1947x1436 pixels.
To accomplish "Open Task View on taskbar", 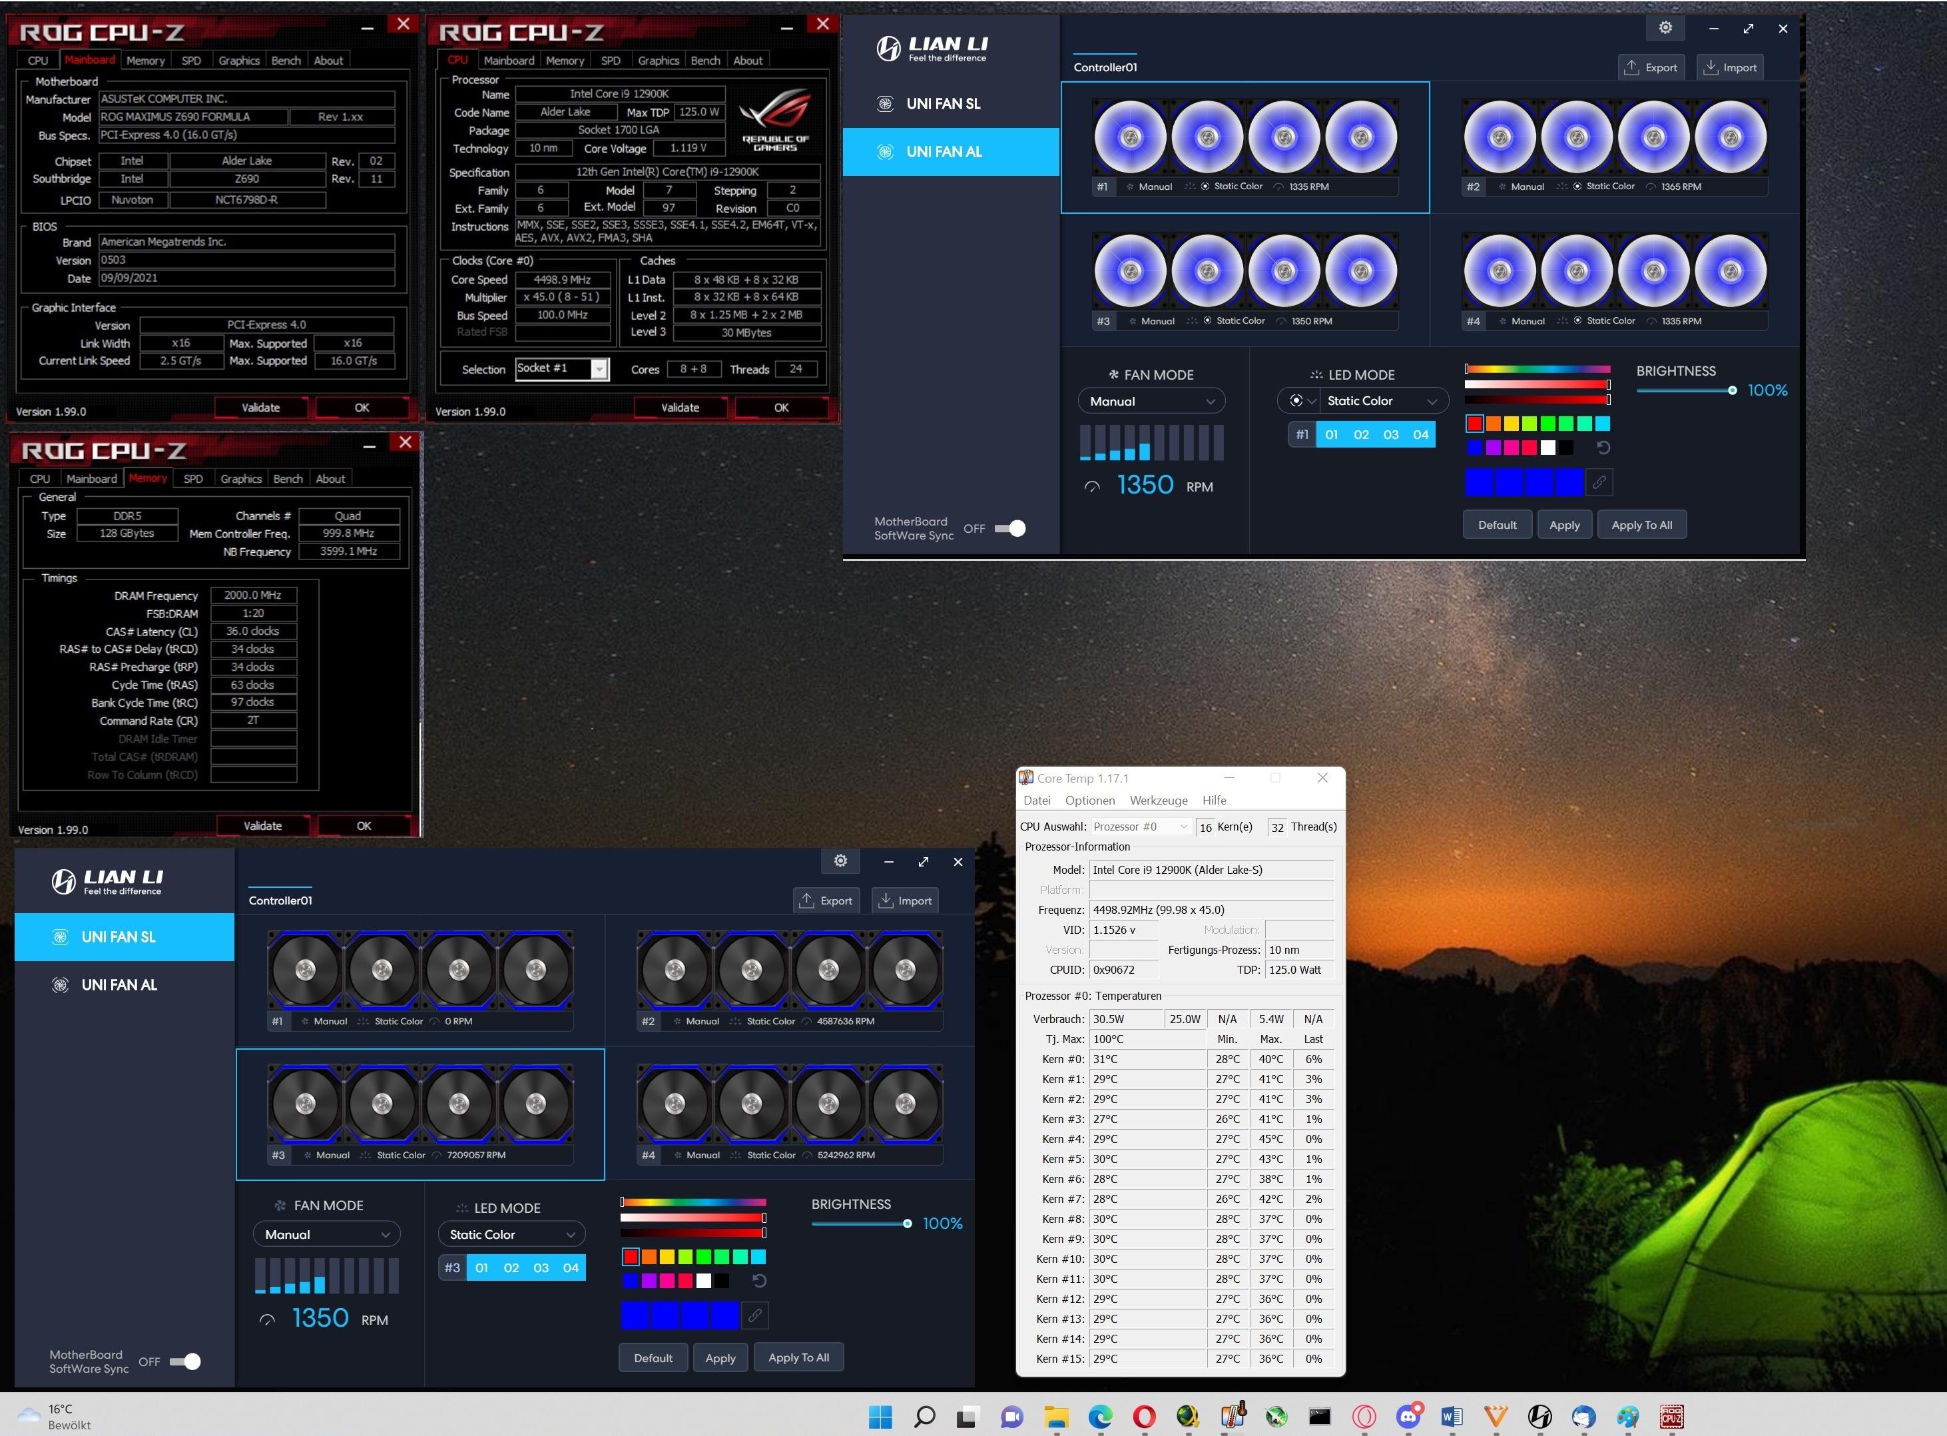I will (967, 1417).
